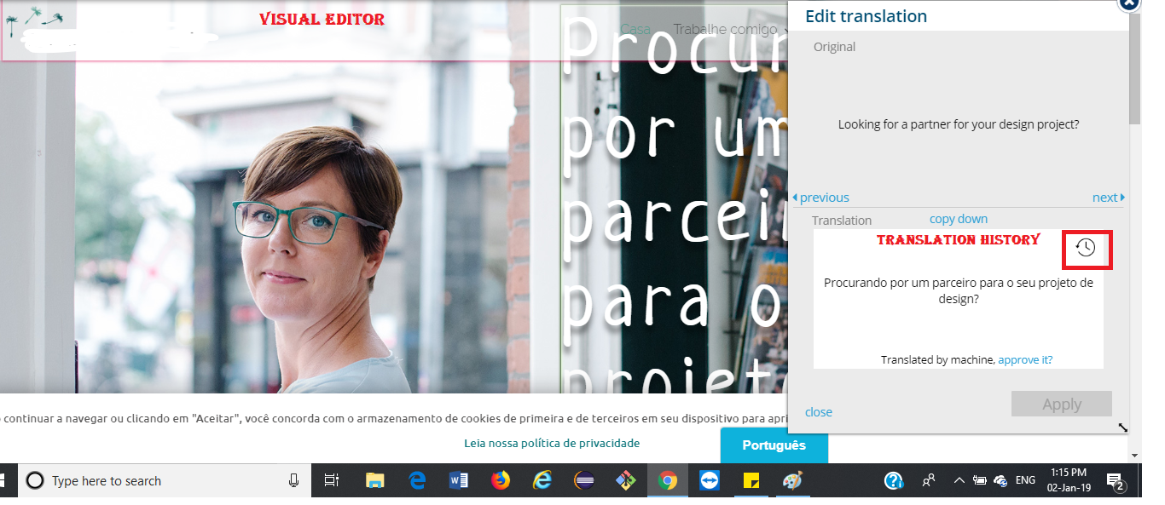Open the Casa menu item
The height and width of the screenshot is (505, 1165).
[635, 30]
